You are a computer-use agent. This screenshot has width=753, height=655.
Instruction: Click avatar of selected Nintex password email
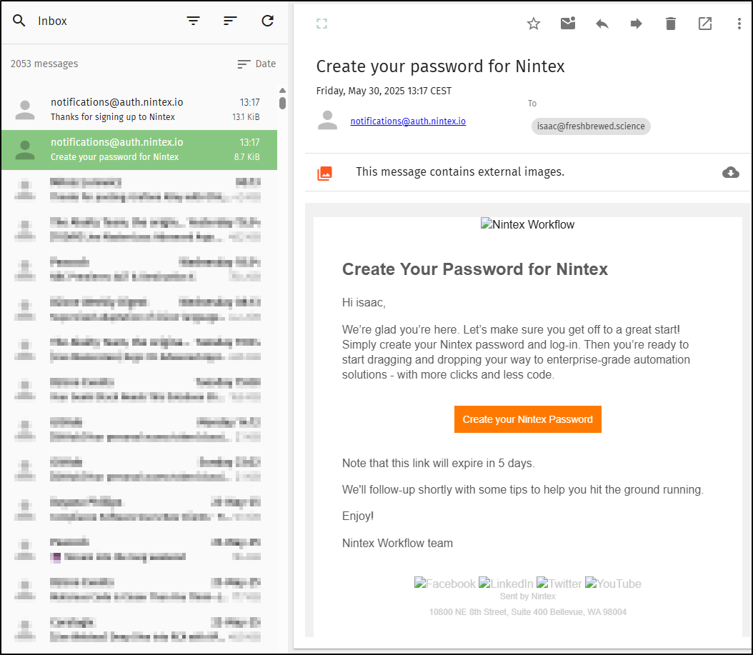[x=25, y=150]
